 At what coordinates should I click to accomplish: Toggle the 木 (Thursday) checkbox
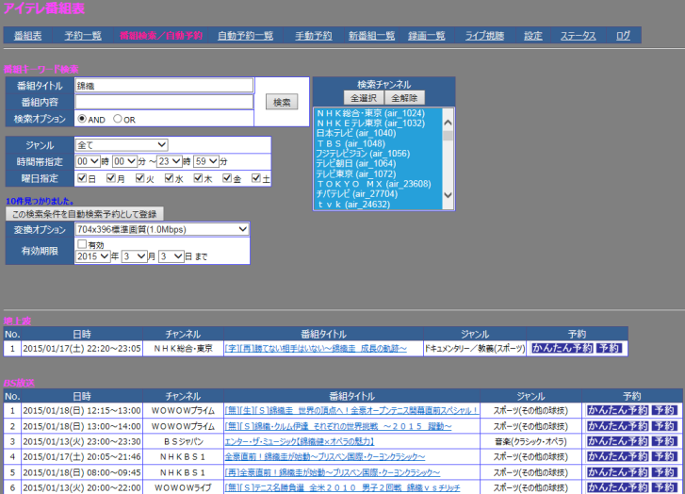click(198, 178)
